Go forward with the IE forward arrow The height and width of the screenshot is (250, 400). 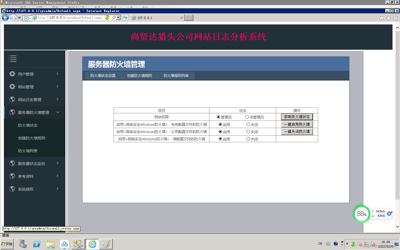coord(13,18)
